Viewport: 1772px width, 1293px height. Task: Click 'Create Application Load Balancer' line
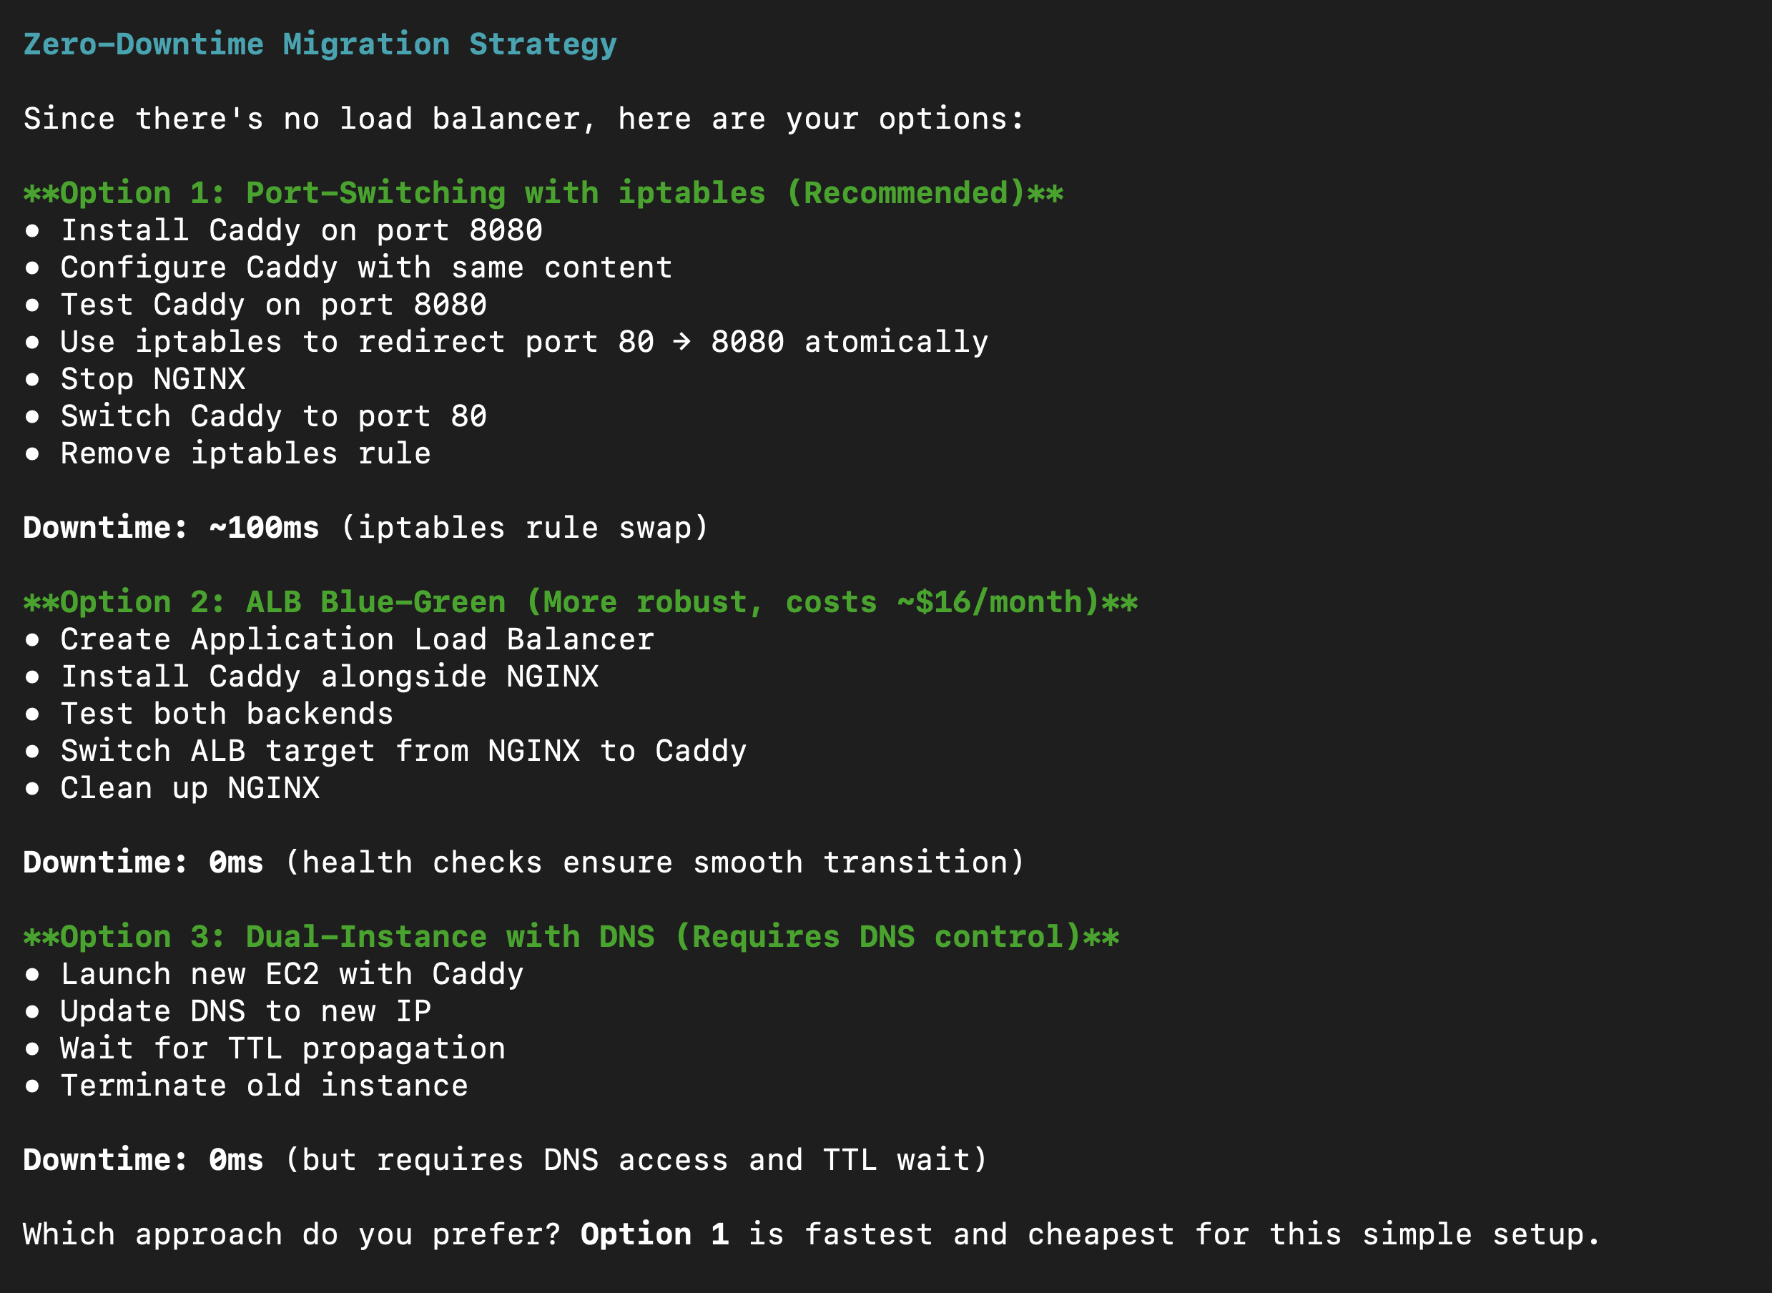tap(357, 639)
